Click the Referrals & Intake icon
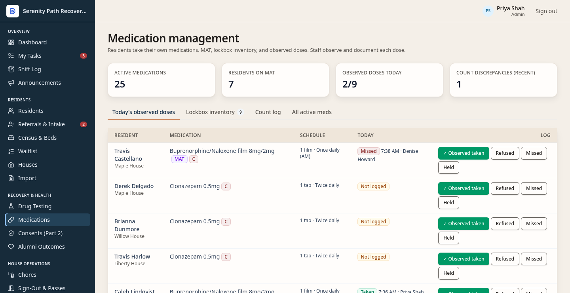This screenshot has height=293, width=570. pyautogui.click(x=11, y=124)
